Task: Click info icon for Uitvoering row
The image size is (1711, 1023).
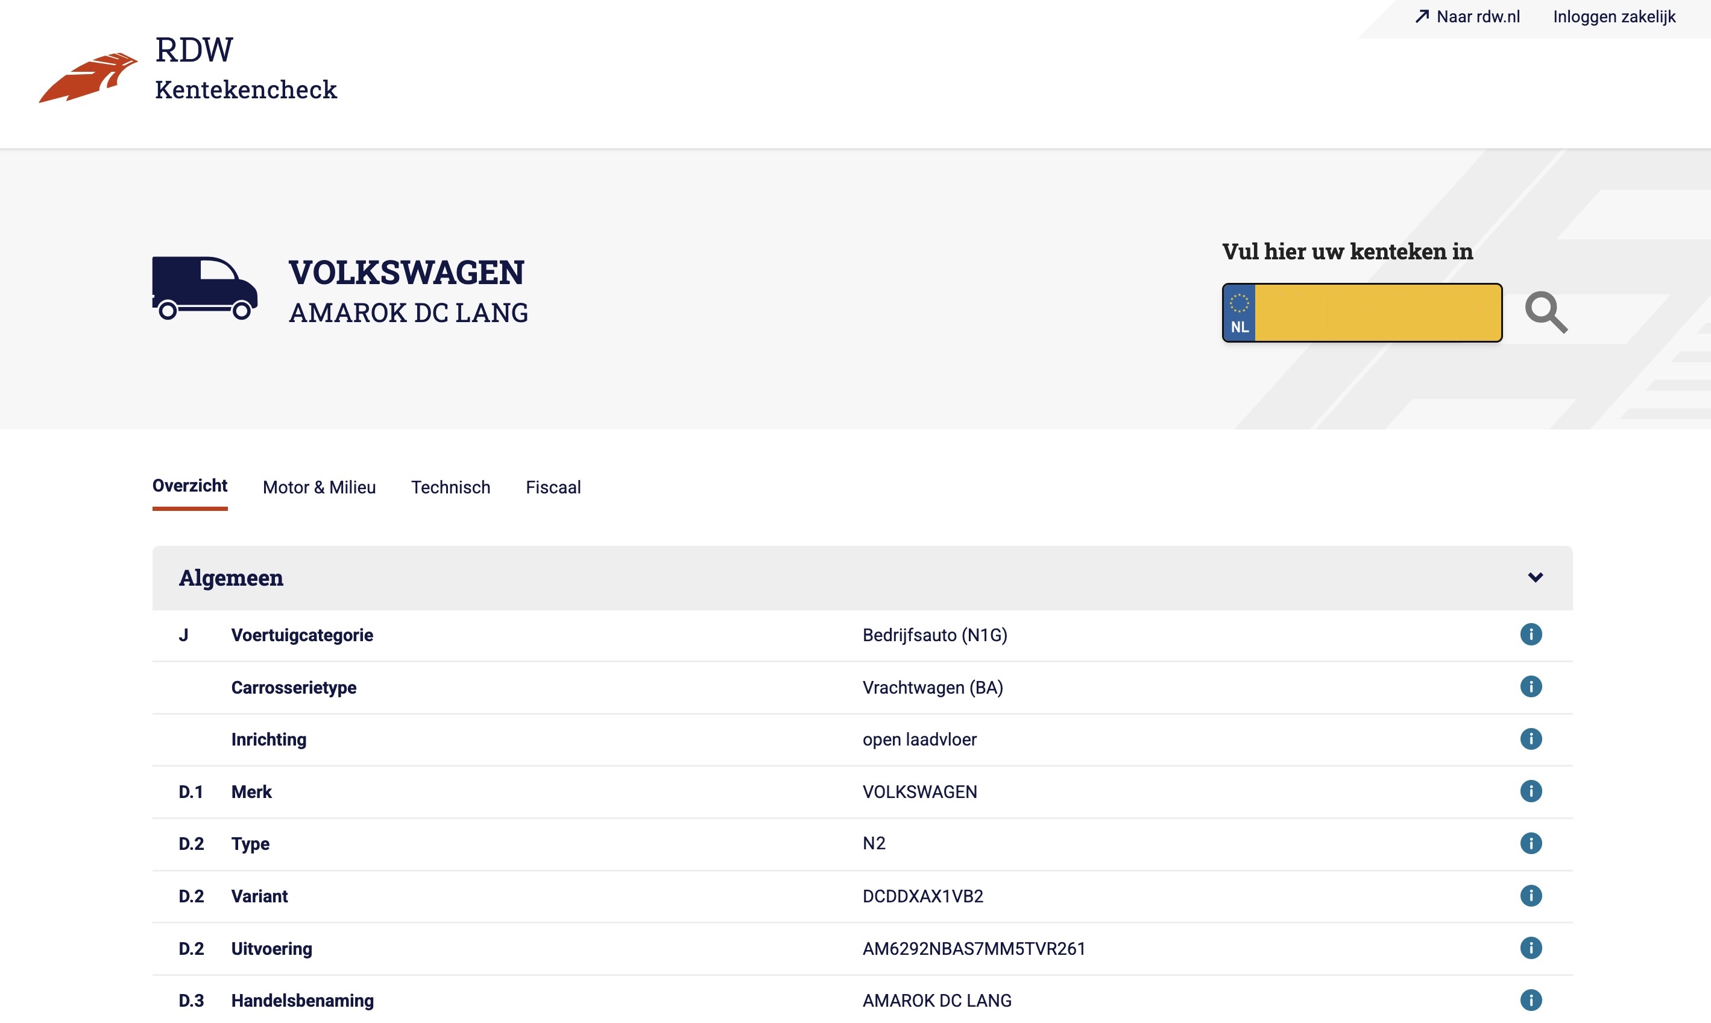Action: coord(1531,948)
